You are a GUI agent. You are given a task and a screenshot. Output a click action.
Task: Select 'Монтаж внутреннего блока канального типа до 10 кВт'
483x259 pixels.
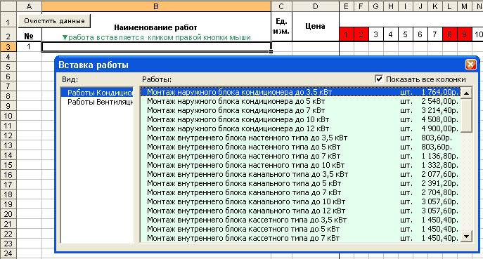pos(301,201)
